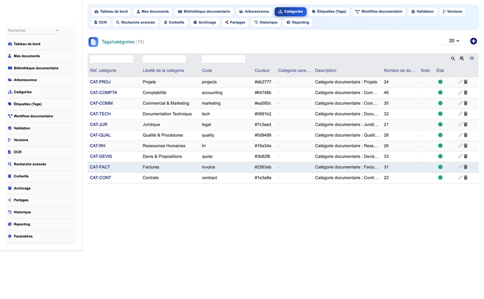
Task: Edit the CAT-RH row pencil icon
Action: click(460, 146)
